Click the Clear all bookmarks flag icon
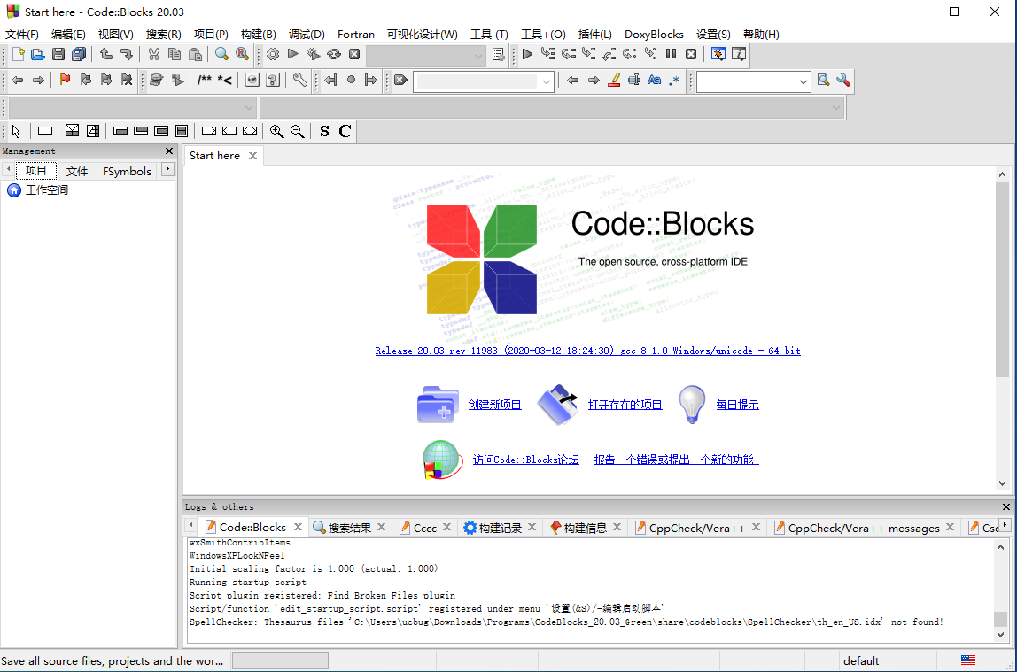Viewport: 1017px width, 672px height. tap(127, 80)
